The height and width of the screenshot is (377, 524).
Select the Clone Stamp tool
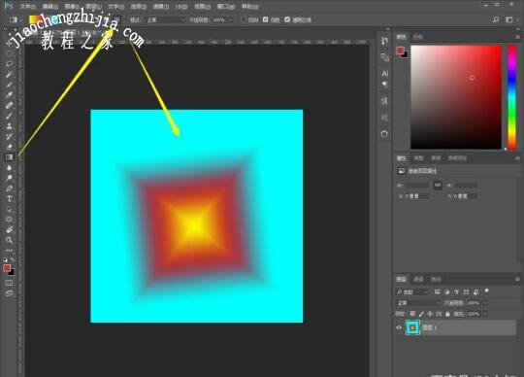point(9,126)
